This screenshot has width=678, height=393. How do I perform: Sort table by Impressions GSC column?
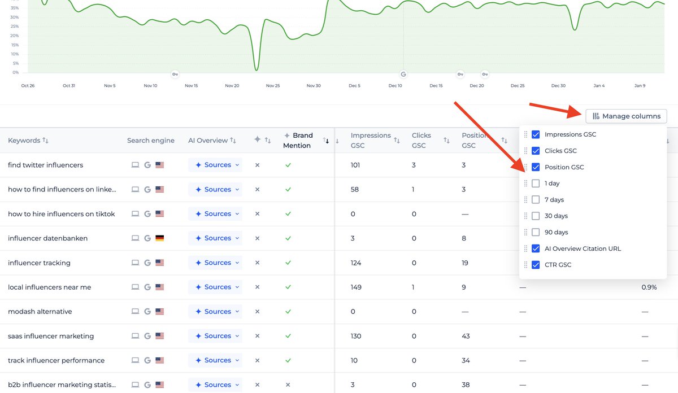397,141
